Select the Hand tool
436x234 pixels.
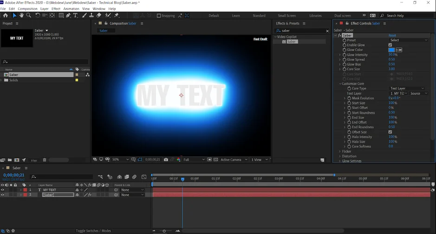point(21,15)
